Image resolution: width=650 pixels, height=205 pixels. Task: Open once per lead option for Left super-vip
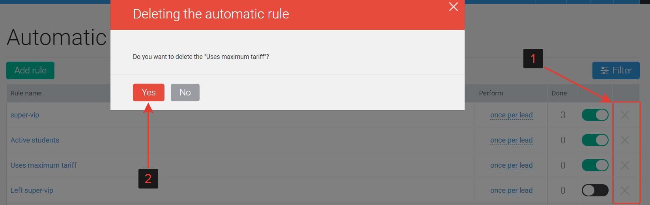tap(512, 190)
